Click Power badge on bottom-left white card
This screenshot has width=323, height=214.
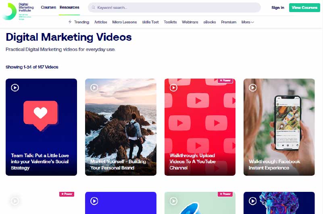coord(67,194)
